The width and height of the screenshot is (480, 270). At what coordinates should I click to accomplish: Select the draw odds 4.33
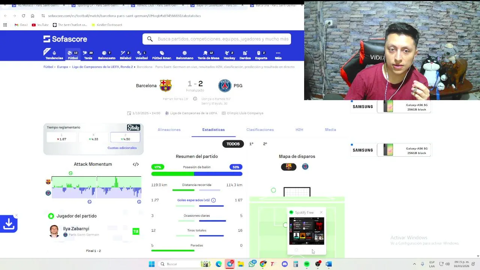[93, 137]
